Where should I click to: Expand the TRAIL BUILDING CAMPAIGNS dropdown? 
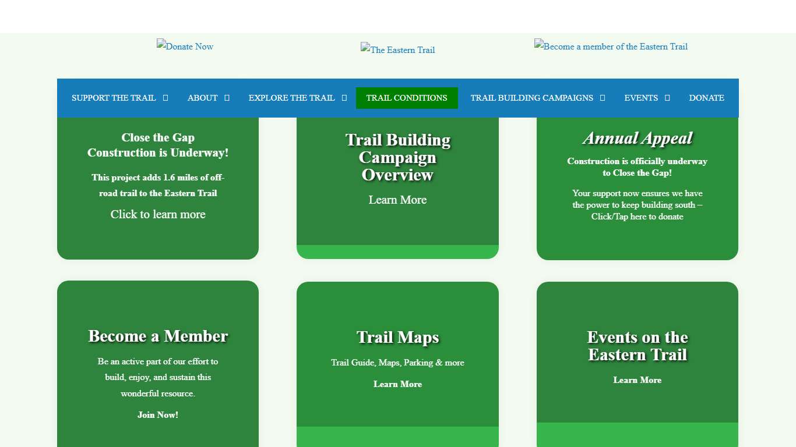(x=602, y=98)
